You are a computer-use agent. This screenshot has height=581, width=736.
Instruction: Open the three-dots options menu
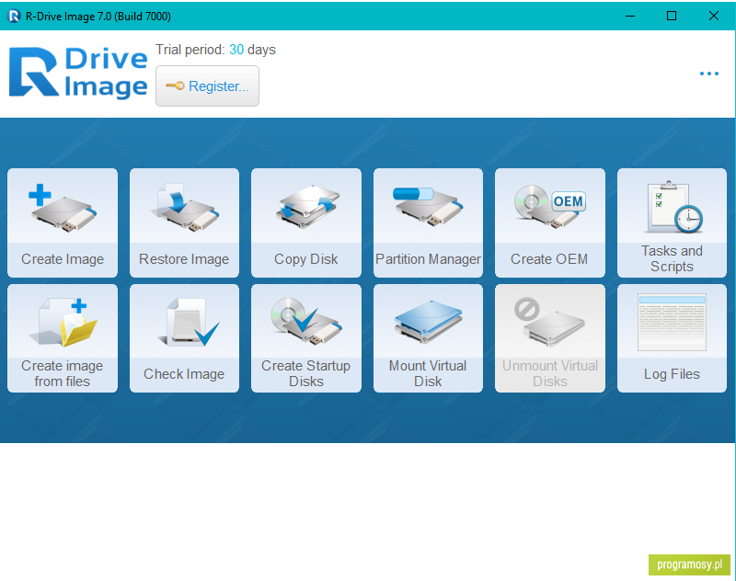[x=708, y=74]
